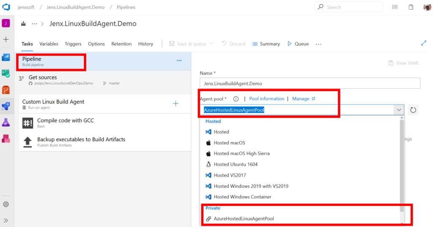Viewport: 433px width, 227px height.
Task: Open Pipeline row ellipsis menu
Action: 179,61
